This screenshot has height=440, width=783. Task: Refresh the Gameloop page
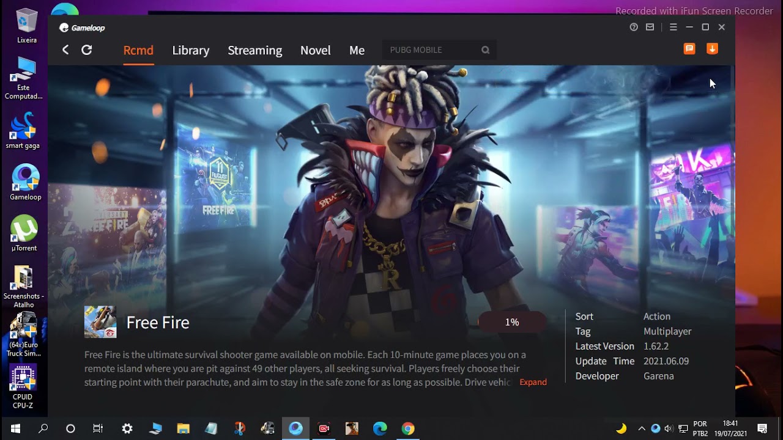tap(87, 50)
